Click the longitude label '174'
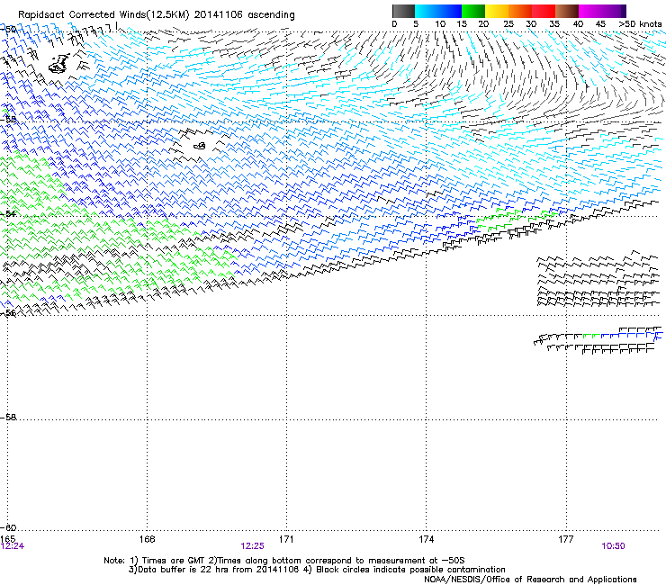 pyautogui.click(x=426, y=539)
